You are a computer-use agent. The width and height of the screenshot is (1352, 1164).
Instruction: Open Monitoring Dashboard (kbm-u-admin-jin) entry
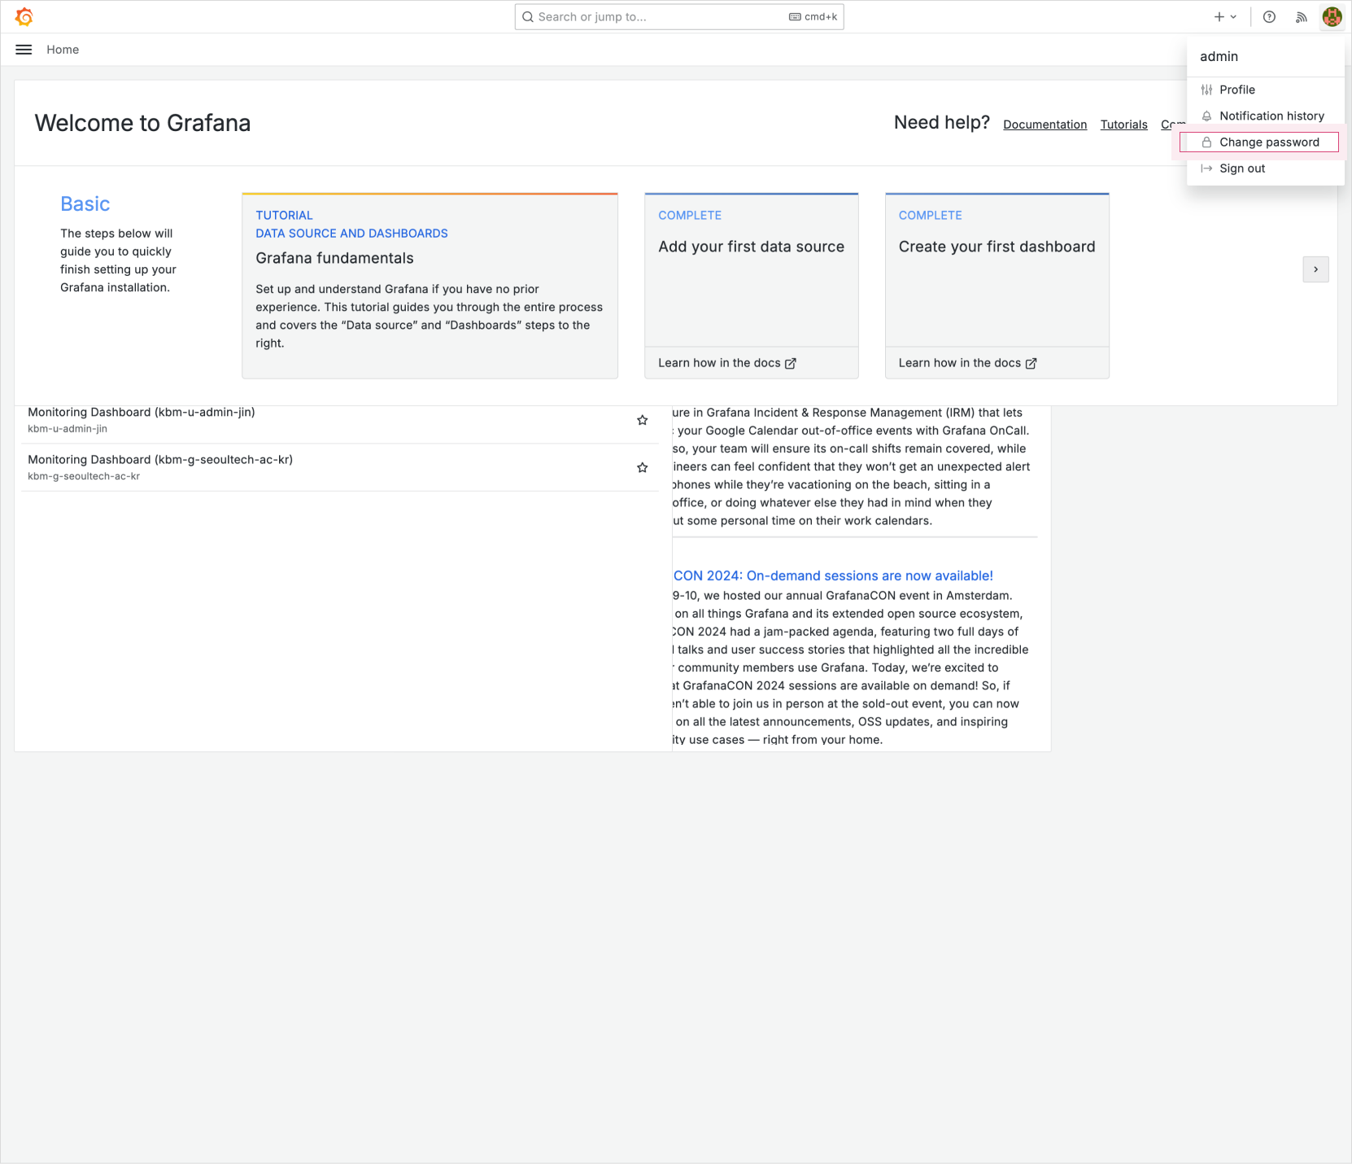142,412
